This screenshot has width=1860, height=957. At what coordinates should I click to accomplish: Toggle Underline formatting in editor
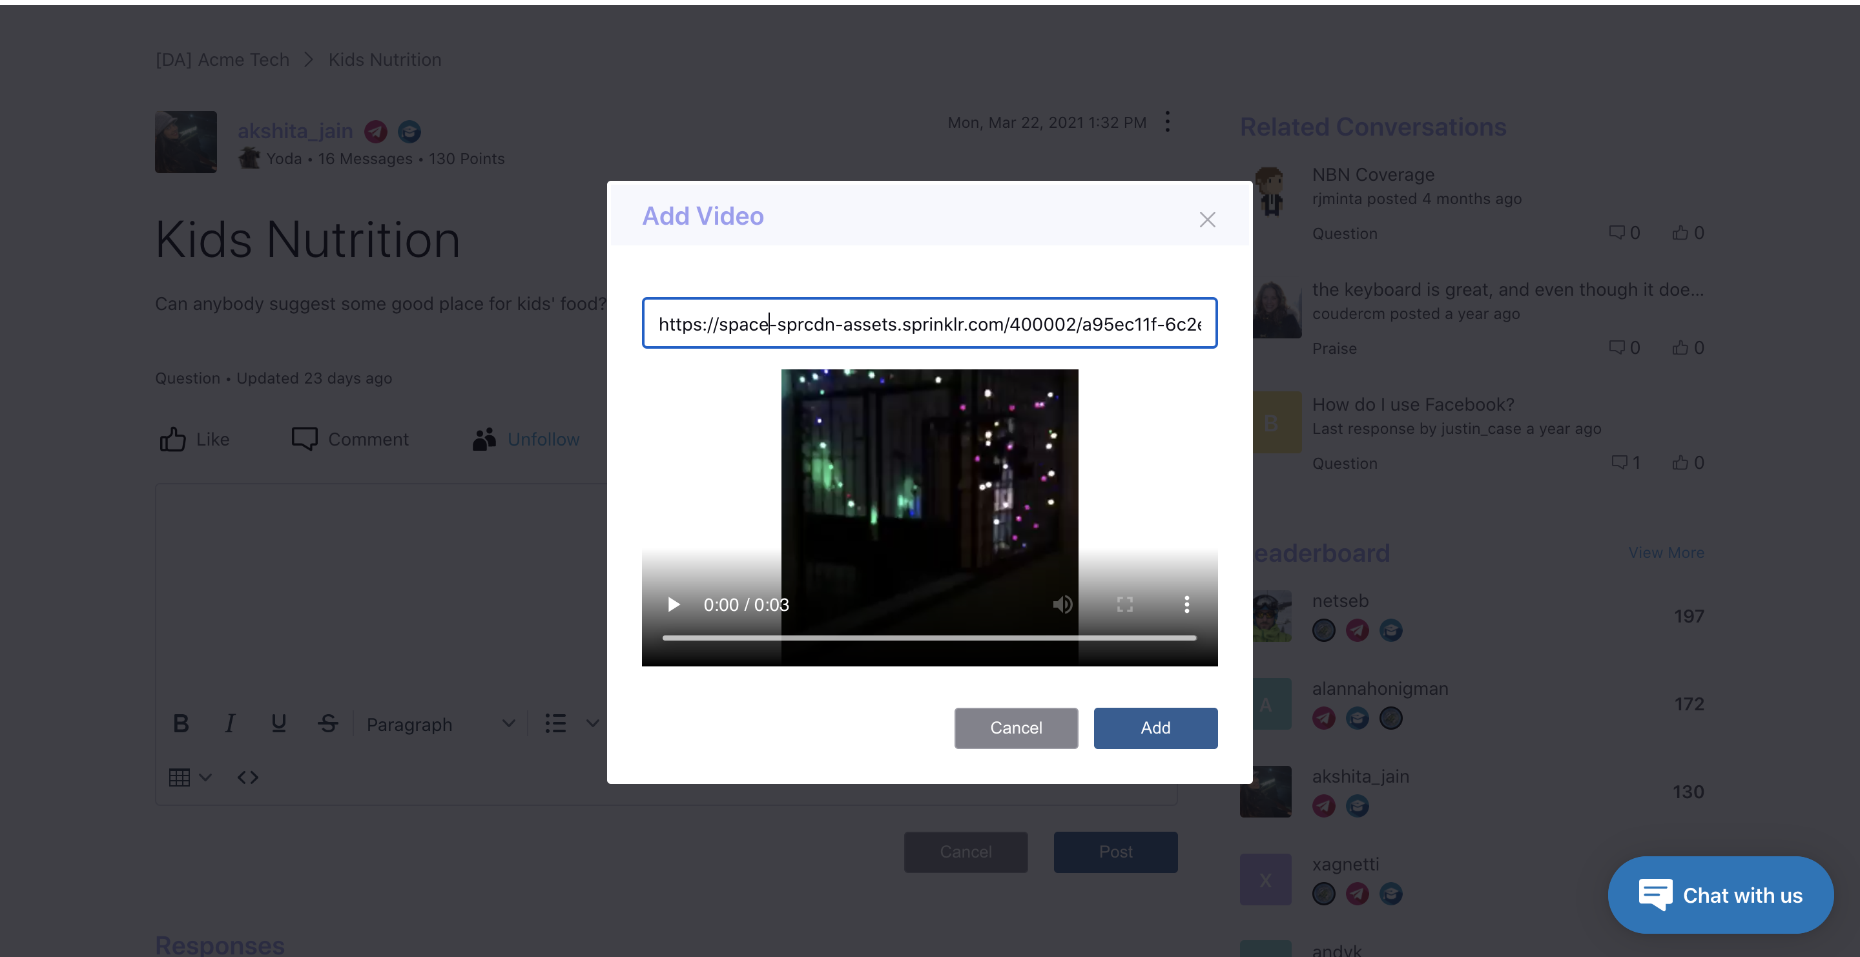coord(279,723)
